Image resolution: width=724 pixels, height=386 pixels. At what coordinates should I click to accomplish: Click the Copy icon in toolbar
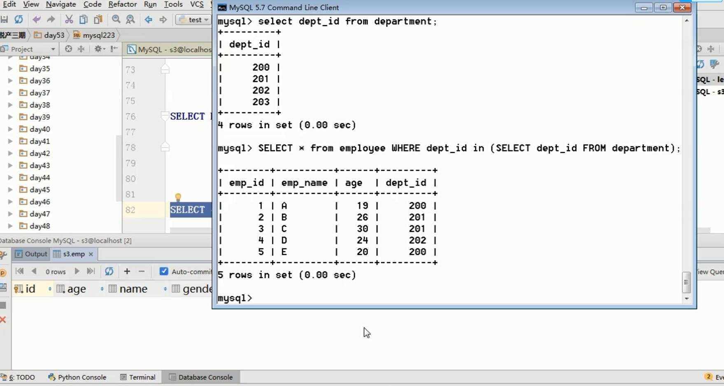(83, 19)
